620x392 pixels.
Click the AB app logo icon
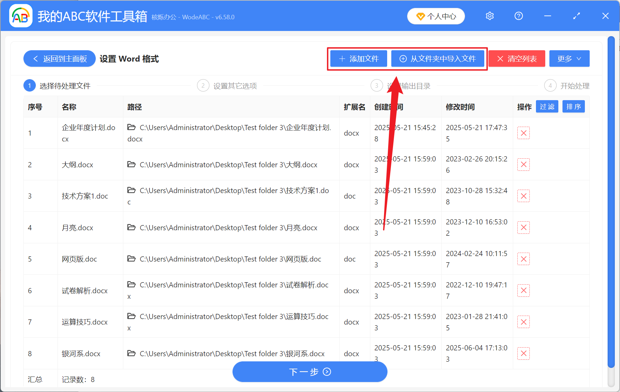point(21,16)
